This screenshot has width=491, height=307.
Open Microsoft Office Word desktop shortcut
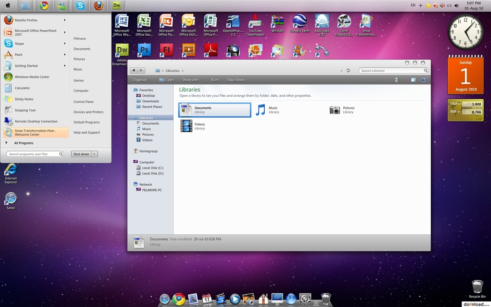pyautogui.click(x=122, y=25)
